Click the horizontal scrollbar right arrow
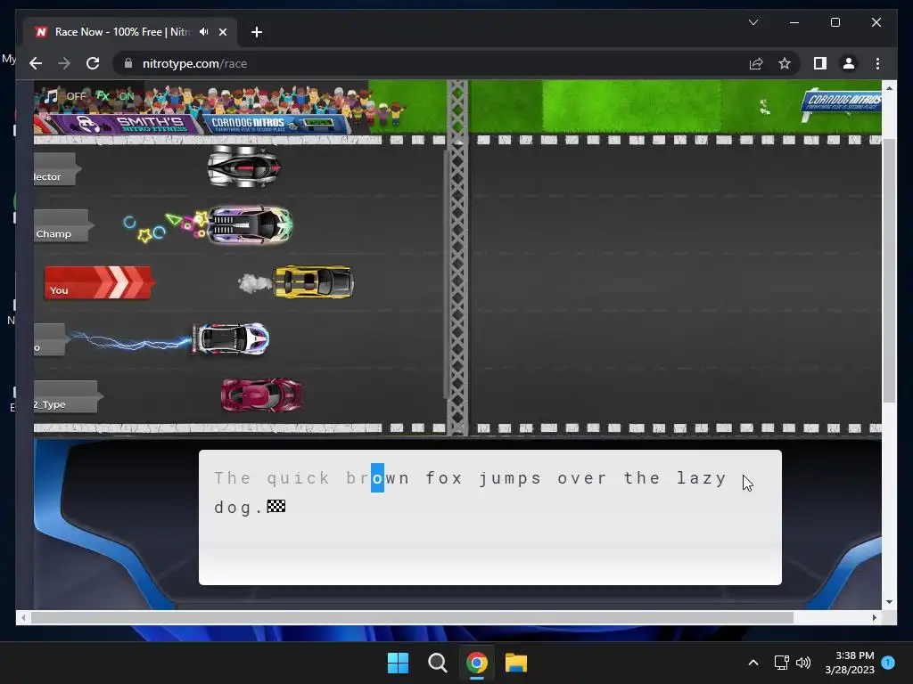913x684 pixels. coord(874,618)
